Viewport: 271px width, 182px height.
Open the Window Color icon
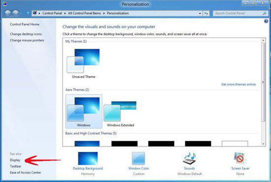[x=138, y=158]
